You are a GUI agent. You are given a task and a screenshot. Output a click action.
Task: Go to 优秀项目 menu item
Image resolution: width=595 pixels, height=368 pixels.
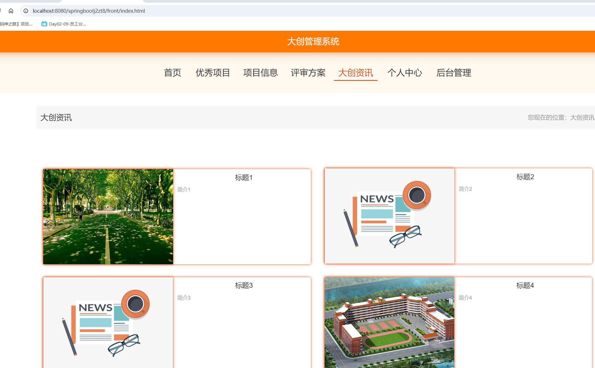click(213, 73)
